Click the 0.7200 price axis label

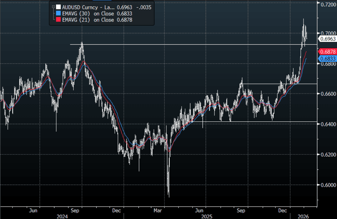click(328, 4)
